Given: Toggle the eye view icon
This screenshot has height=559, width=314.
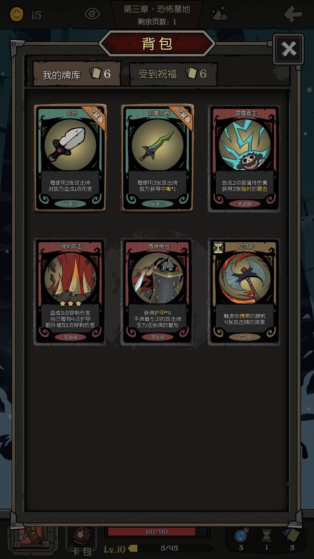Looking at the screenshot, I should (92, 14).
